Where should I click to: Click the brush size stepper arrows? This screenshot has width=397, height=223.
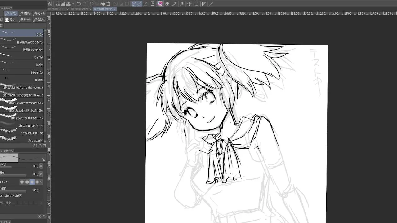[x=38, y=166]
